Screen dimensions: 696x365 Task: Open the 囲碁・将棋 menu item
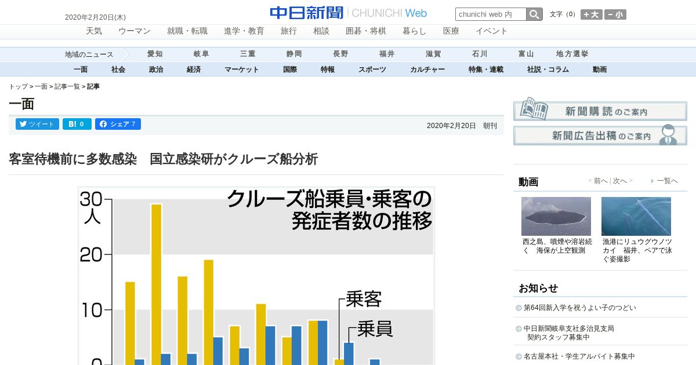click(x=366, y=31)
